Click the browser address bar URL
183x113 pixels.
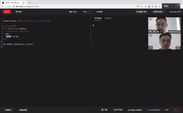tap(27, 7)
